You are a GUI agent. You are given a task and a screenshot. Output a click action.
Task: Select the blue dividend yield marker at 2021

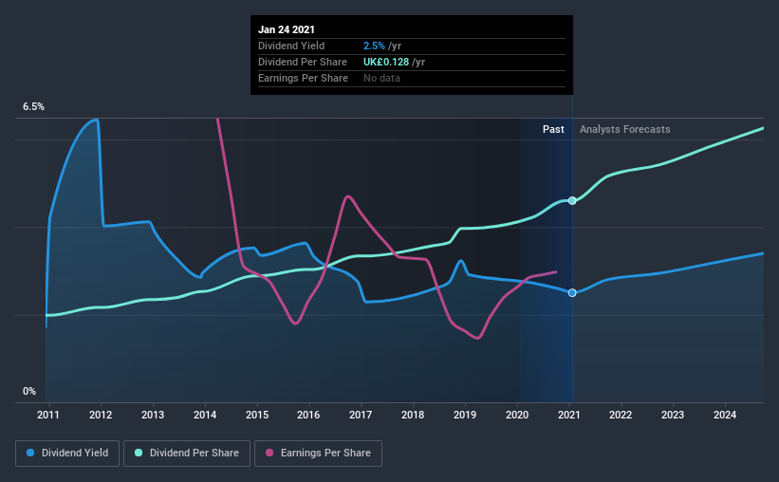point(572,292)
